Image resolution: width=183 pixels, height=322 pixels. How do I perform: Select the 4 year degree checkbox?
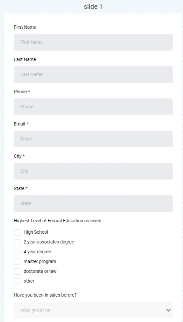pos(17,252)
